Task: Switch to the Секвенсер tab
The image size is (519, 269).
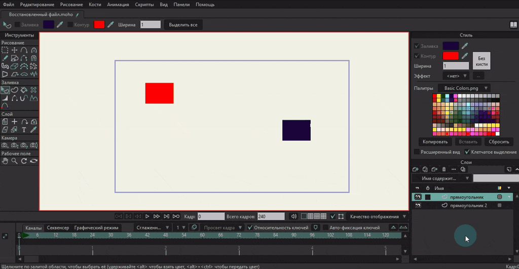Action: (58, 227)
